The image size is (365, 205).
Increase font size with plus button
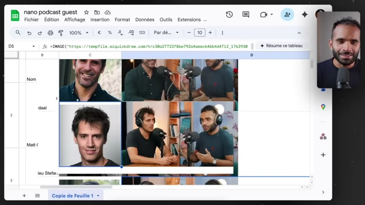210,33
